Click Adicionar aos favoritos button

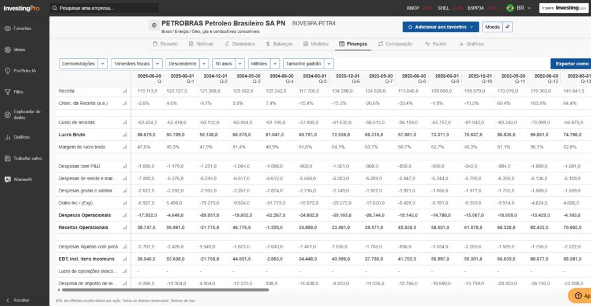tap(440, 27)
